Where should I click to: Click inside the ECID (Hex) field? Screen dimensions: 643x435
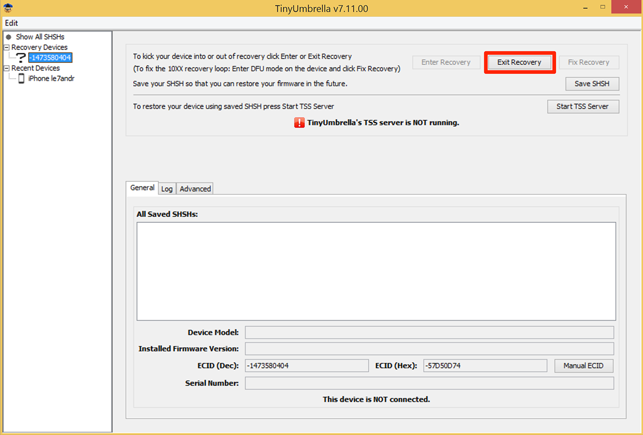(x=485, y=366)
